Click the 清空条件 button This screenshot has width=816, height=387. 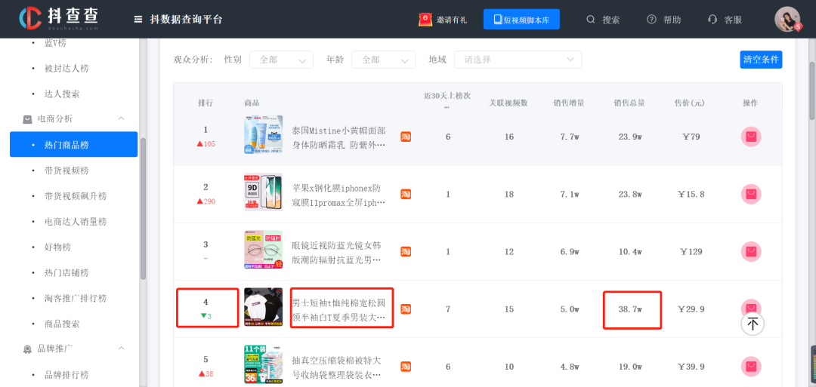[761, 60]
